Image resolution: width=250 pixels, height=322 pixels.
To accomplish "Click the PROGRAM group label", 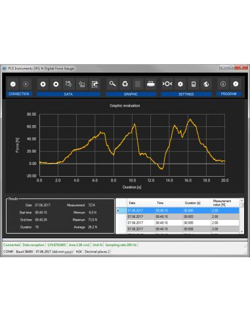I will pos(228,94).
